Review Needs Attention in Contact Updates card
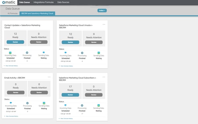The height and width of the screenshot is (124, 198). click(39, 42)
